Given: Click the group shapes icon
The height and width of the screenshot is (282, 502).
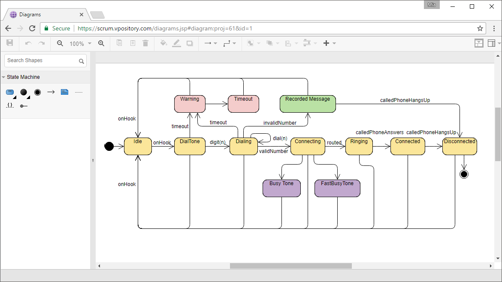Looking at the screenshot, I should 250,43.
